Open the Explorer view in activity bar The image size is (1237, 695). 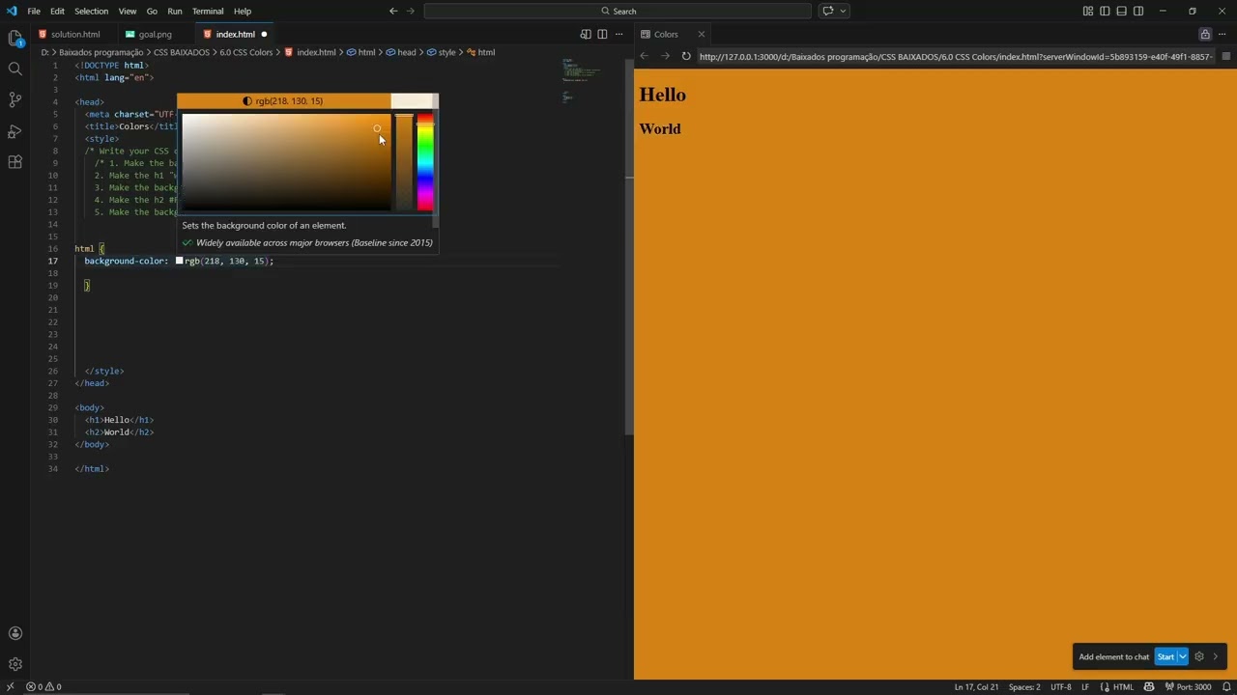[15, 39]
